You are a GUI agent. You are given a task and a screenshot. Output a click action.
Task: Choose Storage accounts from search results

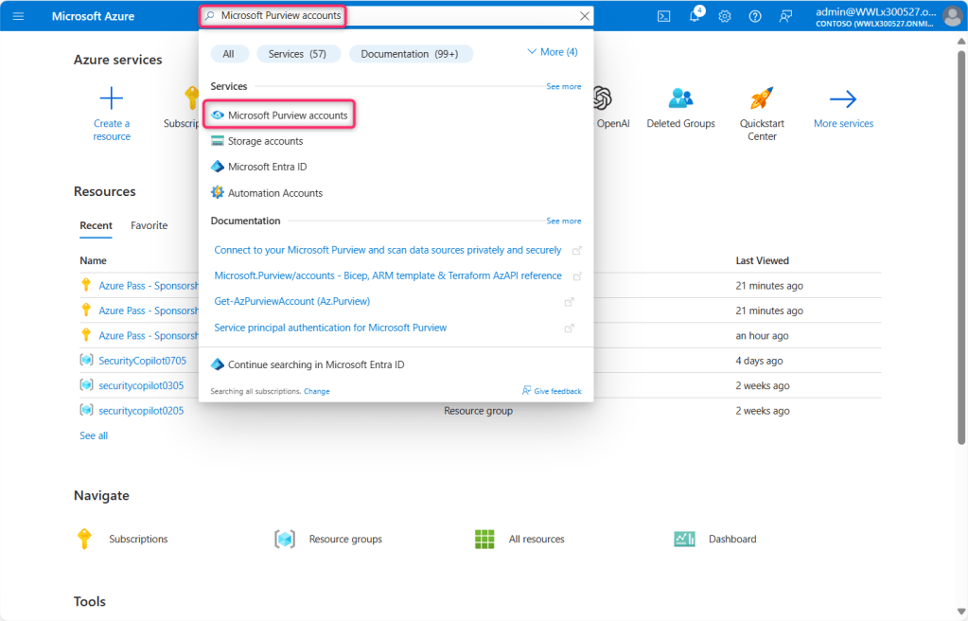[x=265, y=141]
